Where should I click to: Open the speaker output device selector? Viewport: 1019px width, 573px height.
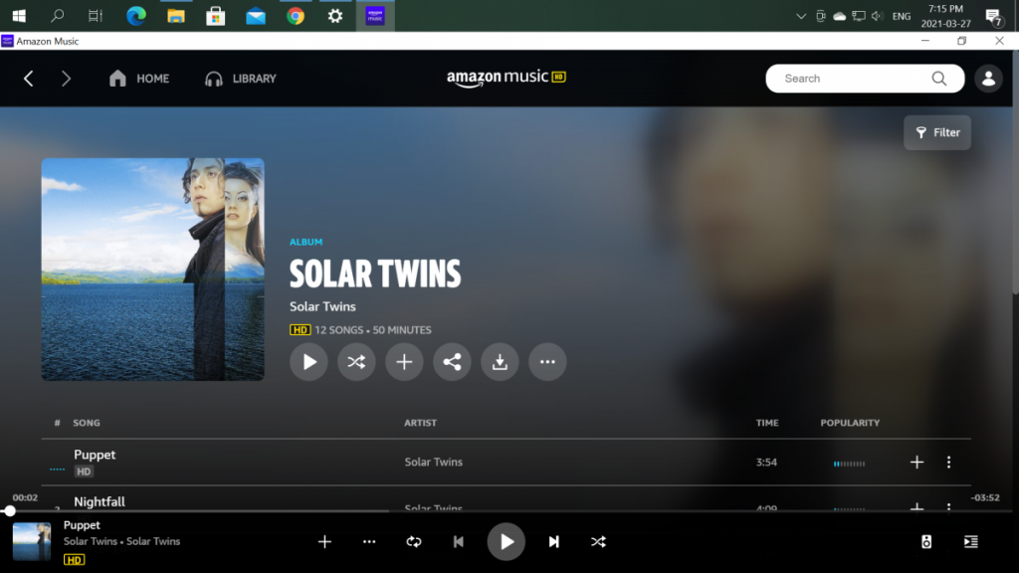[926, 542]
